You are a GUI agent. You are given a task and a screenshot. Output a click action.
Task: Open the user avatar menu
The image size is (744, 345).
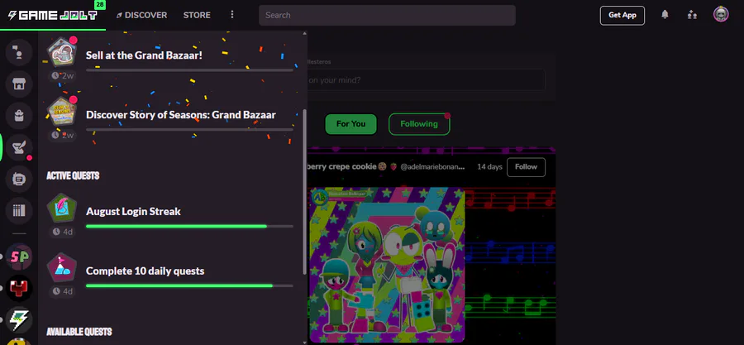click(721, 14)
